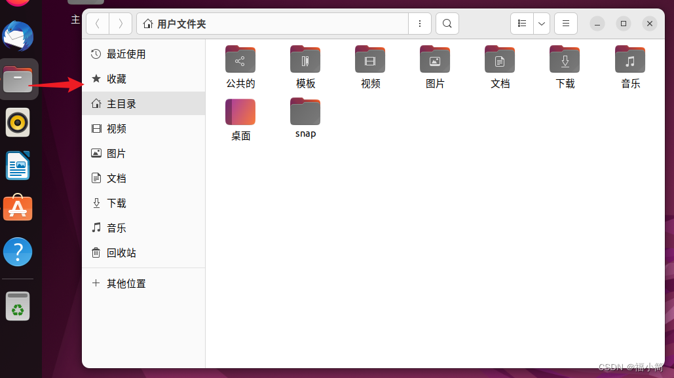Launch Thunderbird from the dock
Viewport: 674px width, 378px height.
tap(18, 36)
